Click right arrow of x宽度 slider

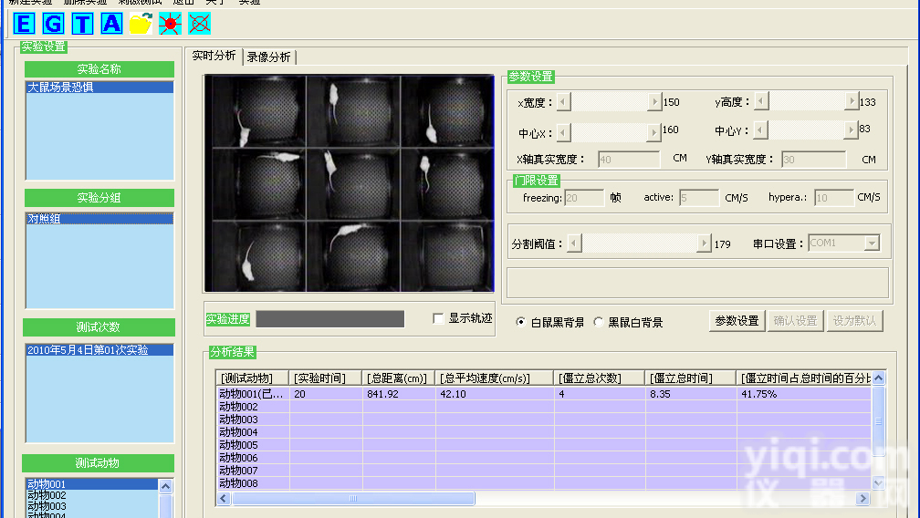653,103
